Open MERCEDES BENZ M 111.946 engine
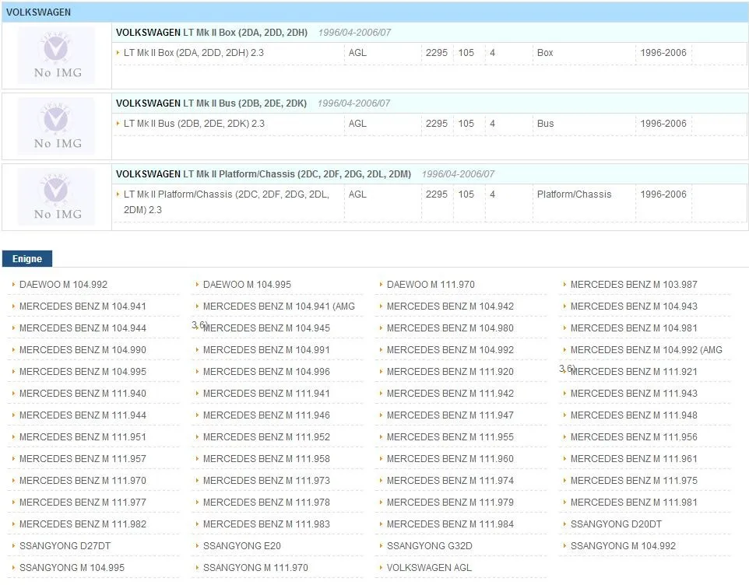Image resolution: width=749 pixels, height=585 pixels. click(x=266, y=415)
